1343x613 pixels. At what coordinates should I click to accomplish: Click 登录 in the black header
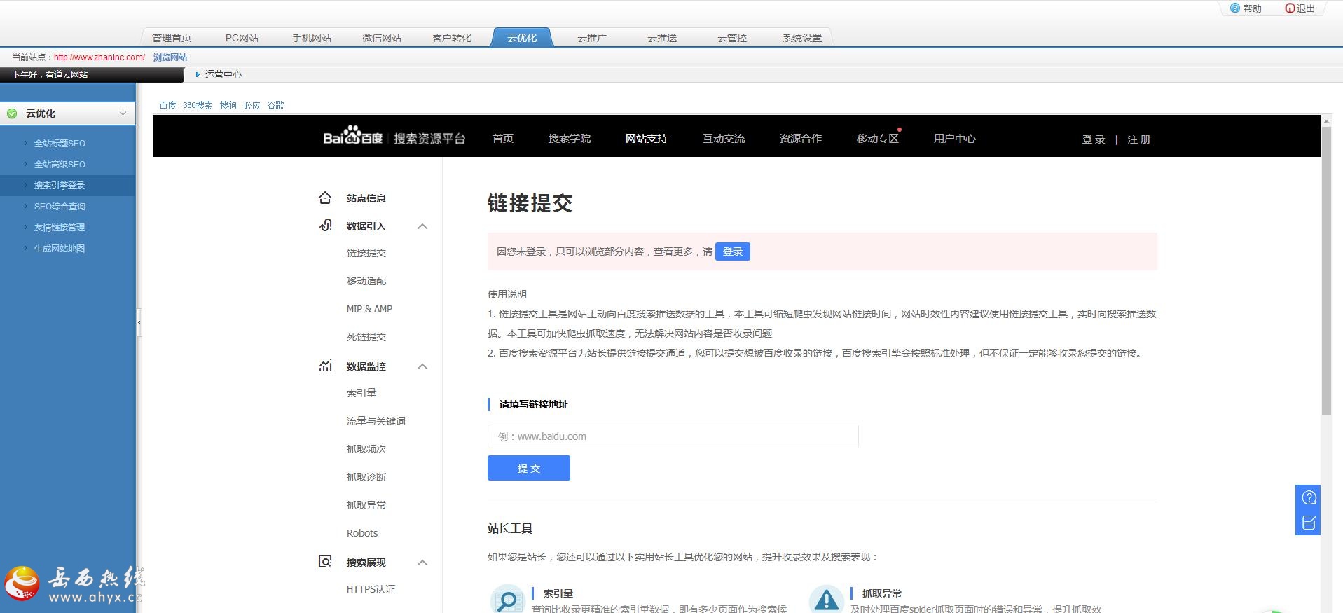pos(1094,139)
